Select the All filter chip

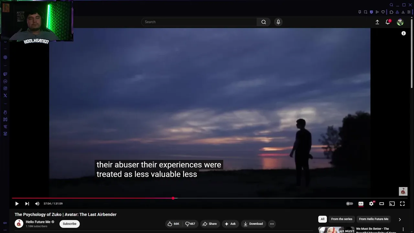pyautogui.click(x=322, y=219)
